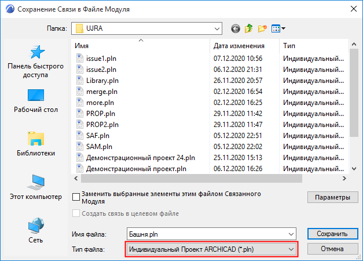The height and width of the screenshot is (261, 363).
Task: Select SAF.pln file icon
Action: point(80,136)
